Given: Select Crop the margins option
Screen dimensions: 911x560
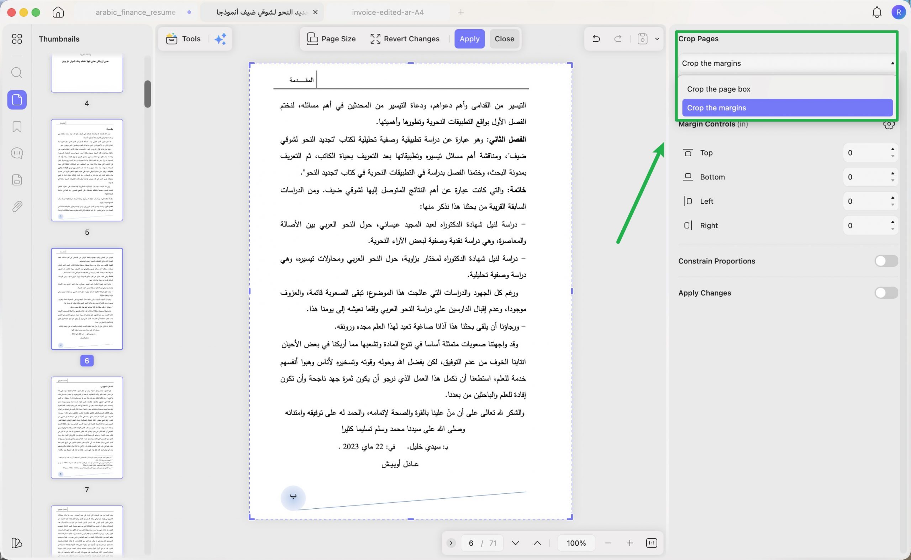Looking at the screenshot, I should (x=788, y=108).
